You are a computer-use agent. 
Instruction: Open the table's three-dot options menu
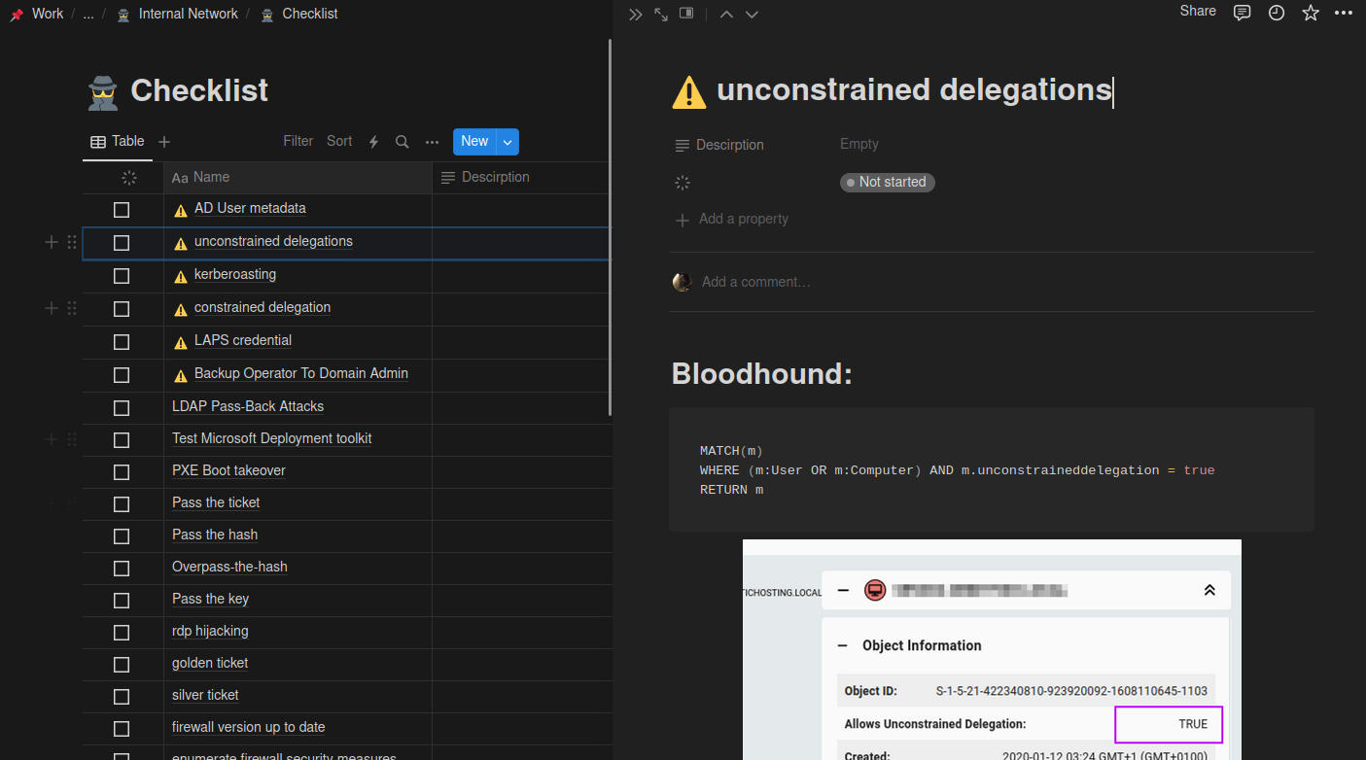point(432,142)
